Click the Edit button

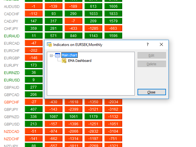(152, 55)
